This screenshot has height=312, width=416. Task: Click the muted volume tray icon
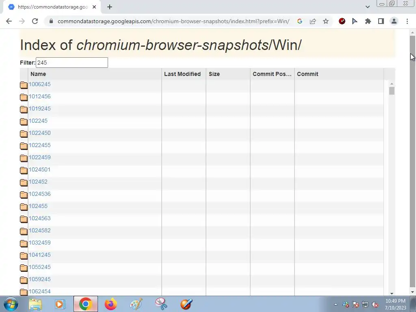click(x=375, y=305)
